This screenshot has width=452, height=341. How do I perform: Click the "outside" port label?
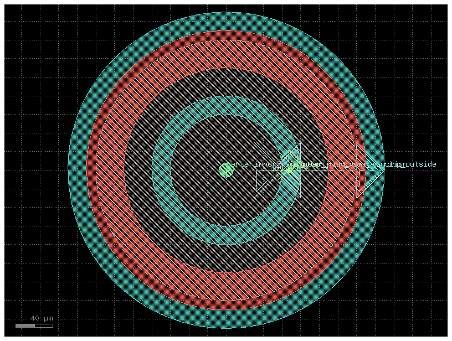coord(422,164)
